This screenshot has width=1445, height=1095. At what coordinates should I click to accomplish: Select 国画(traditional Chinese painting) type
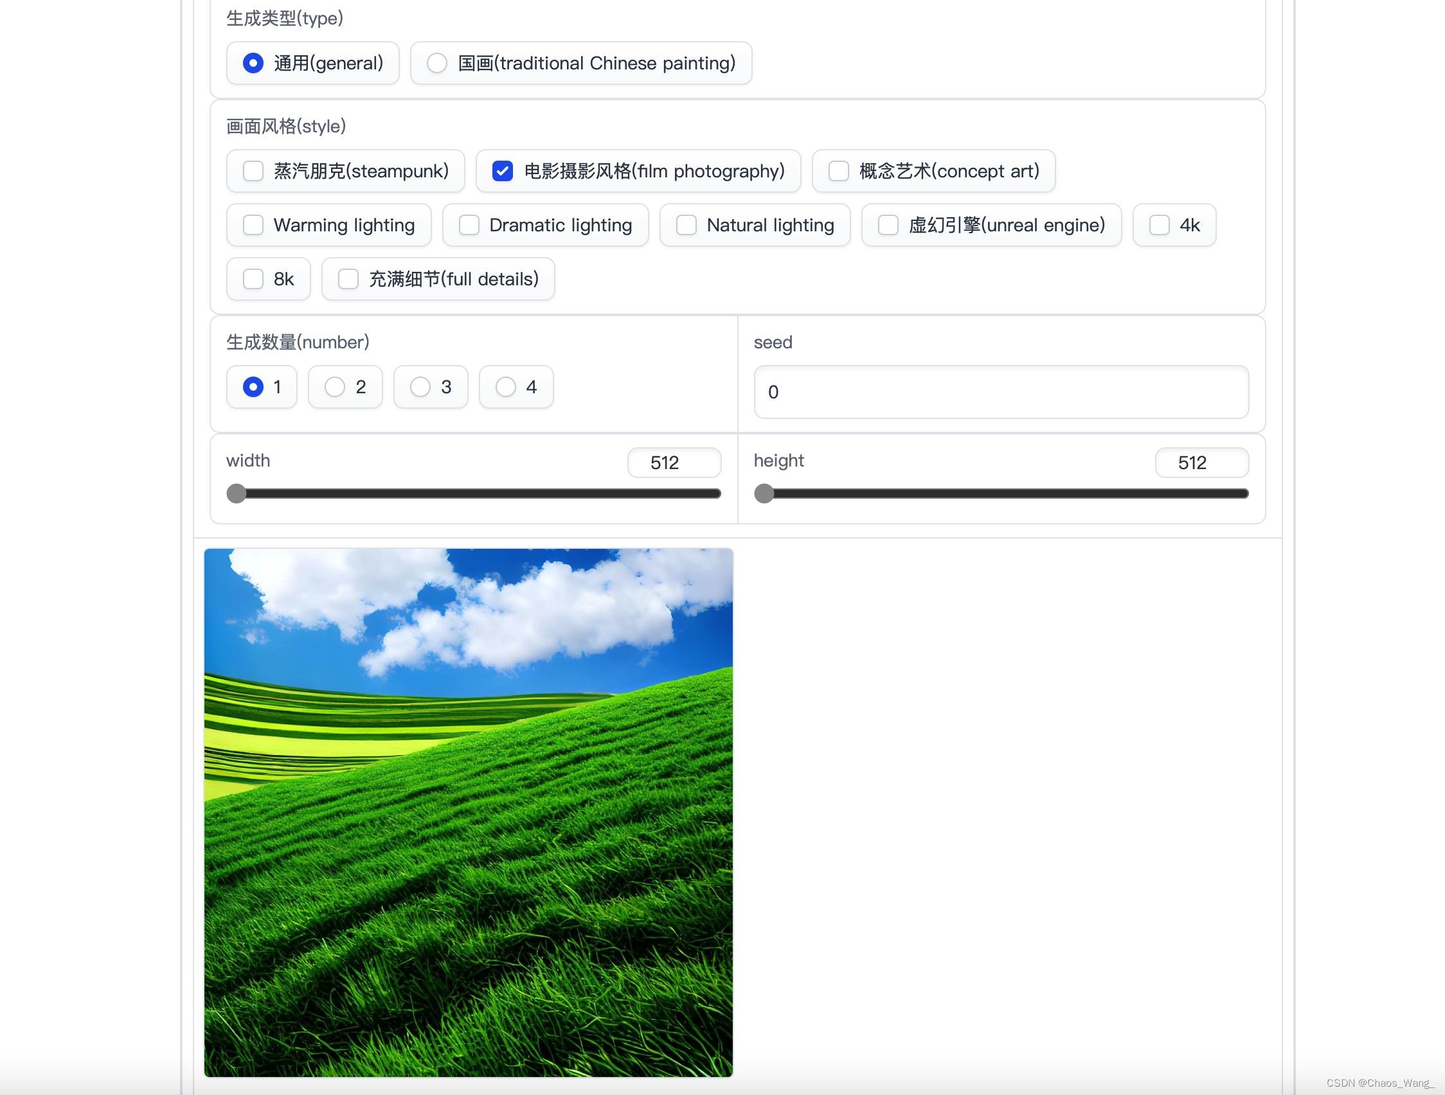tap(438, 62)
